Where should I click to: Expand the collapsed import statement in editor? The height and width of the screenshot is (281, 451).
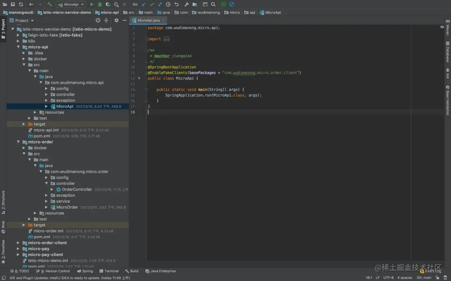coord(166,39)
